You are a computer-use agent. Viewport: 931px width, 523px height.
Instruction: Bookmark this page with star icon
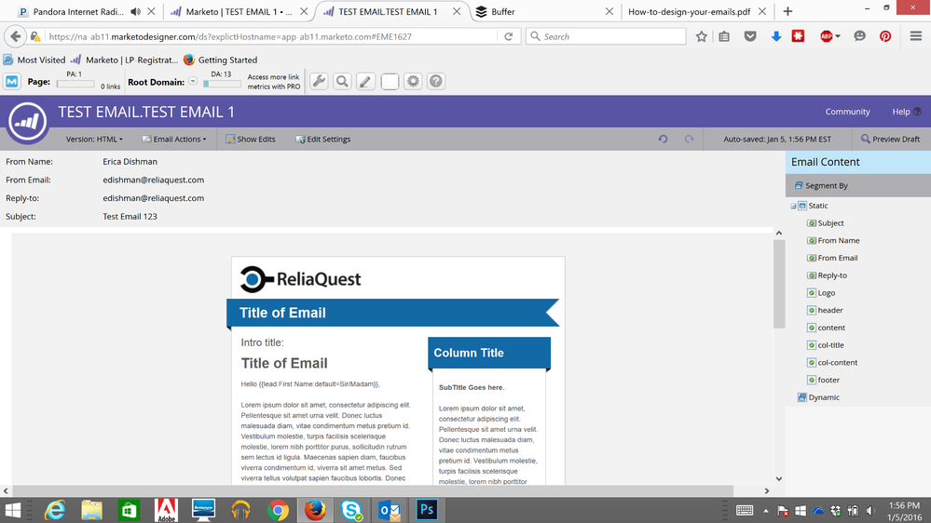(x=701, y=36)
